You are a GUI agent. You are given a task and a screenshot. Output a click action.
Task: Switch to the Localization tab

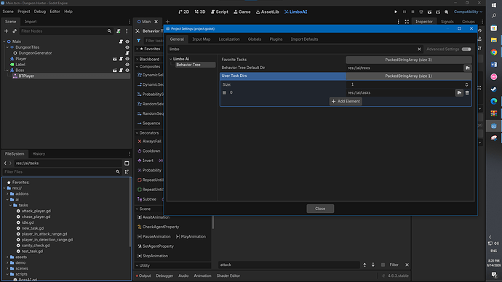229,39
